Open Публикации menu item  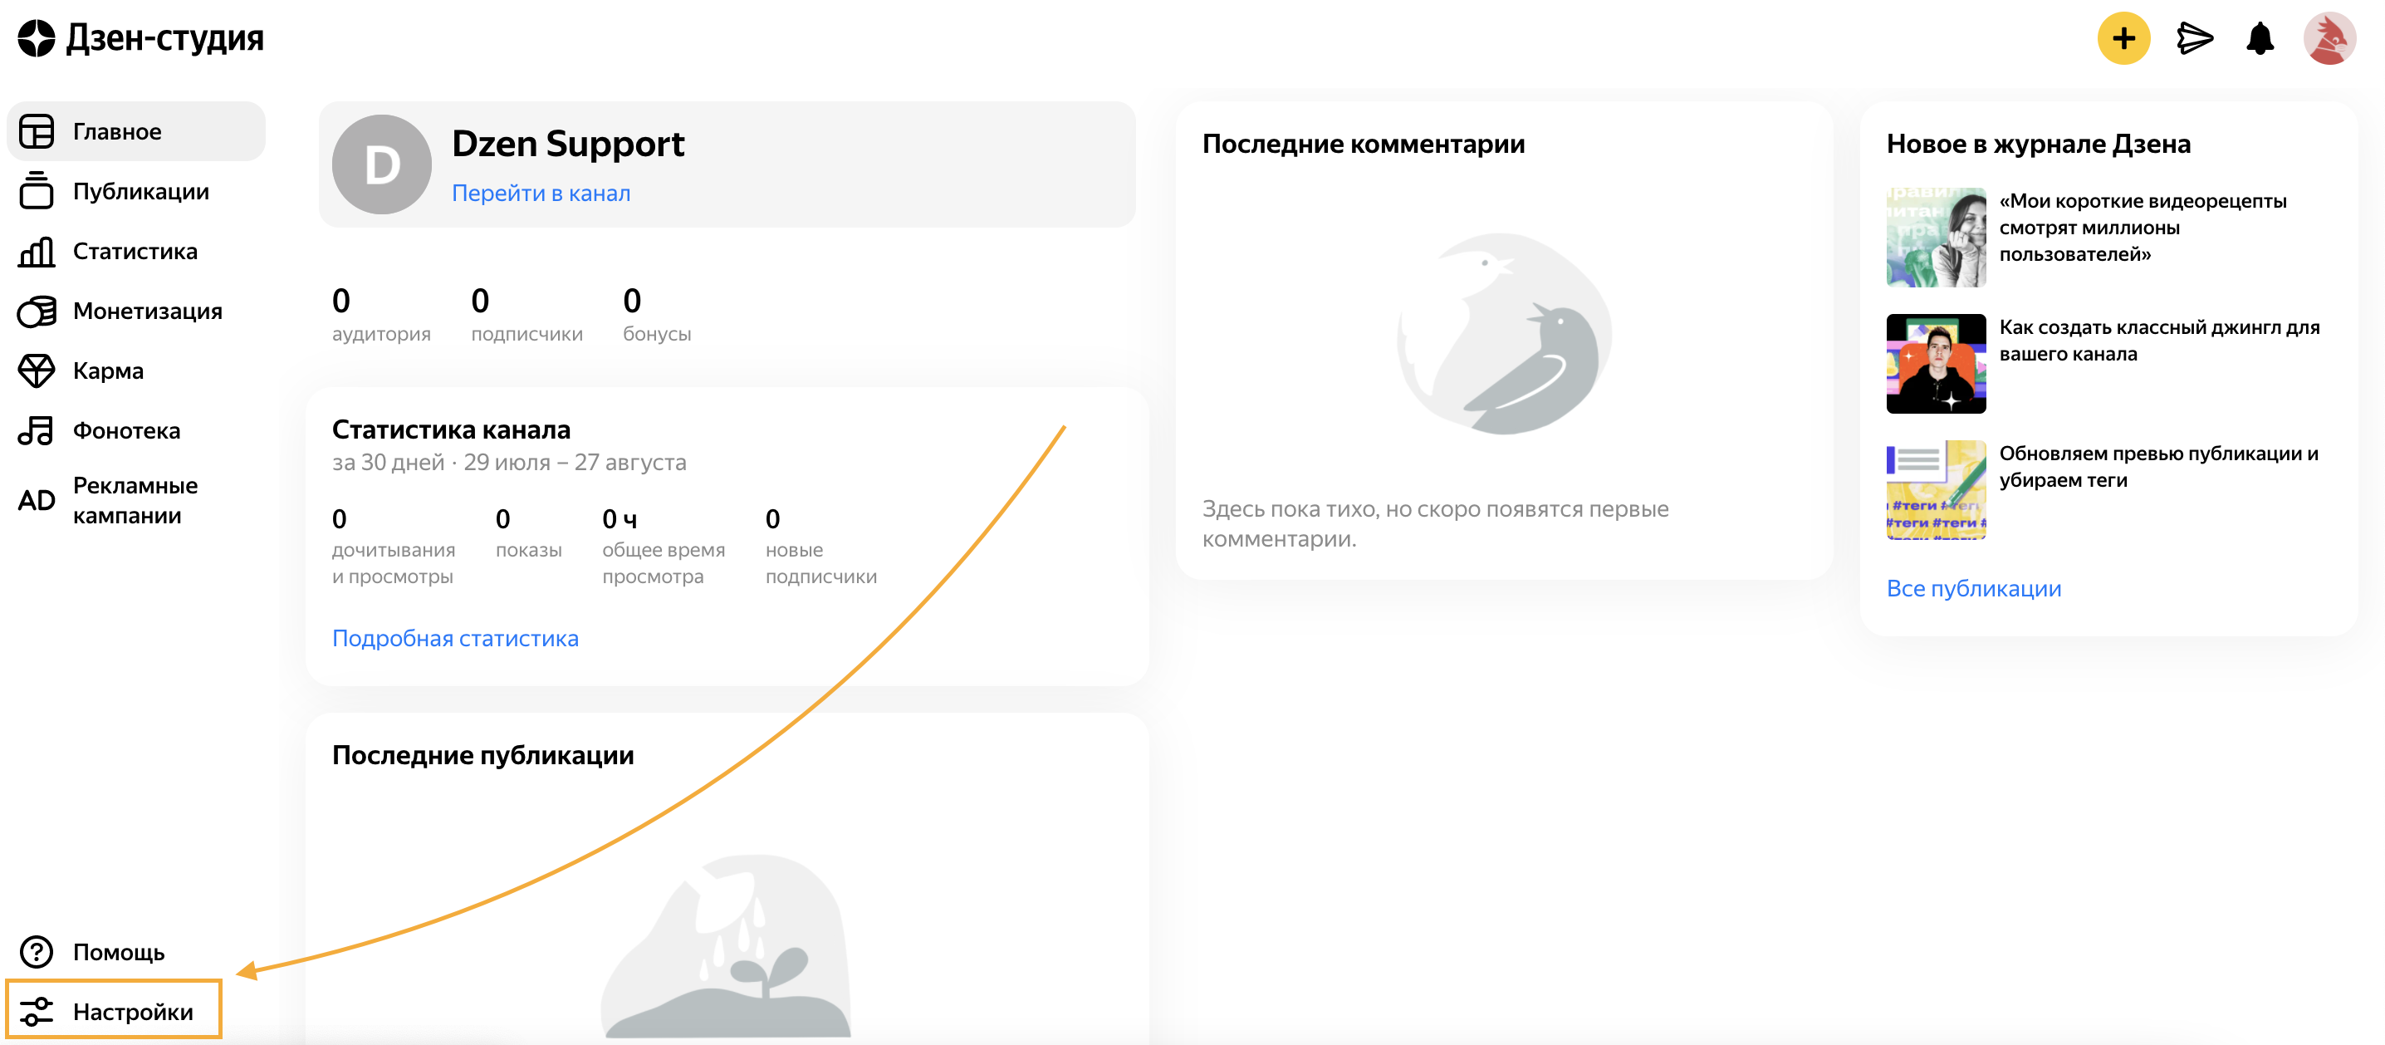coord(136,191)
